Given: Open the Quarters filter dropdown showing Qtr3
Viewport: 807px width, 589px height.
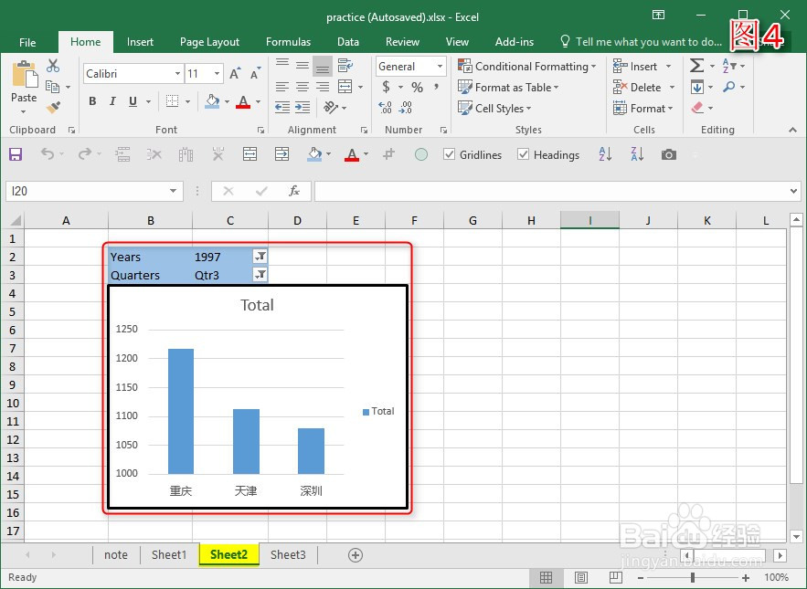Looking at the screenshot, I should click(260, 275).
